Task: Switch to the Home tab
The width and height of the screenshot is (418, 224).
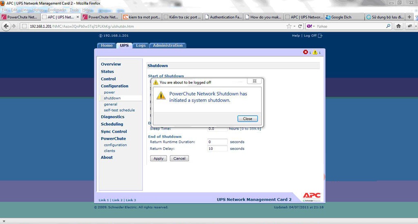Action: coord(107,46)
